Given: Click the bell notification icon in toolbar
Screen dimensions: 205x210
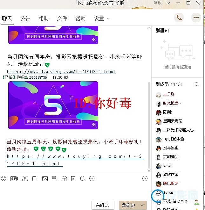Looking at the screenshot, I should point(82,178).
